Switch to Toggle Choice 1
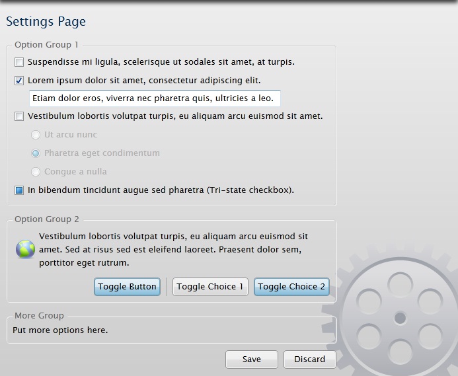 click(x=210, y=287)
